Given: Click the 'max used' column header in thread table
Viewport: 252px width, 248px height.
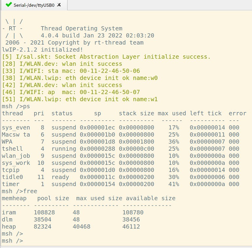Looking at the screenshot, I should [x=172, y=113].
